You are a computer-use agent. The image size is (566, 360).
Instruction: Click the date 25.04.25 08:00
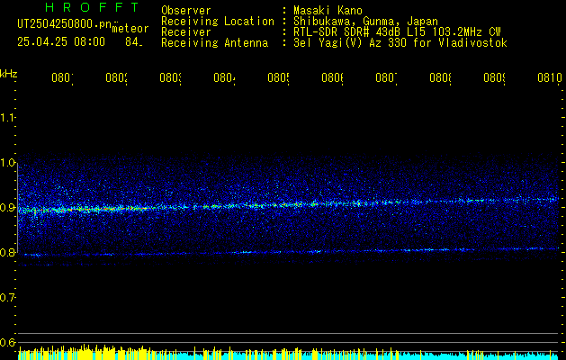pyautogui.click(x=61, y=42)
